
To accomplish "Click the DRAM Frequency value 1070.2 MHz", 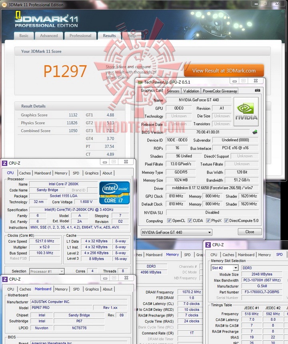I will click(x=192, y=292).
